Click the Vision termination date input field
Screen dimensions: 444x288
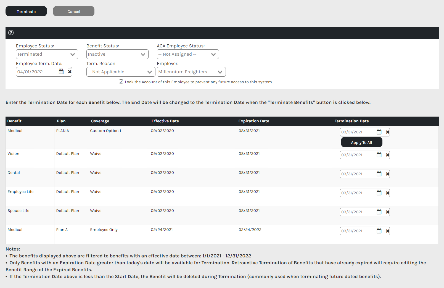357,155
